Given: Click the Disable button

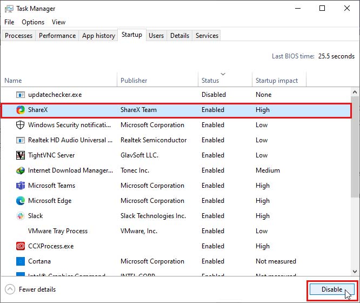Looking at the screenshot, I should point(332,289).
